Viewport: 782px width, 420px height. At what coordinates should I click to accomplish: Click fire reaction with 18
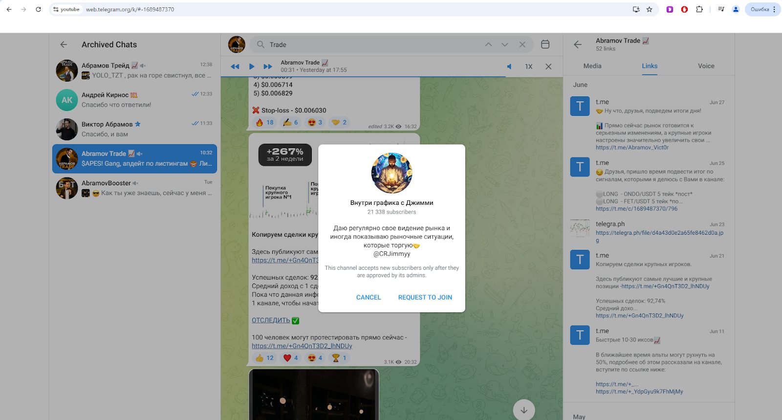pos(264,122)
